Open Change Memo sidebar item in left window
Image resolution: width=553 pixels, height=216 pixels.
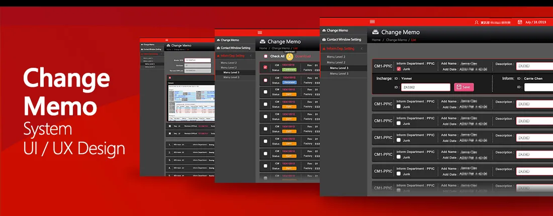tap(147, 45)
